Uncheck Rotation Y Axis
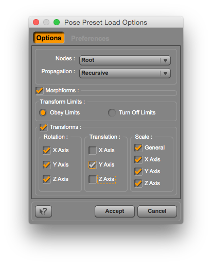The width and height of the screenshot is (212, 265). click(x=46, y=165)
